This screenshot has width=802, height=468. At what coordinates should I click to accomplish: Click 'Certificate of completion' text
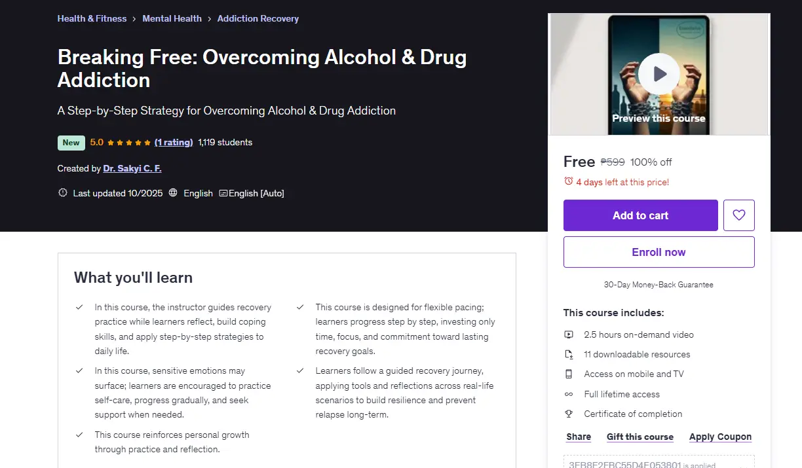633,414
